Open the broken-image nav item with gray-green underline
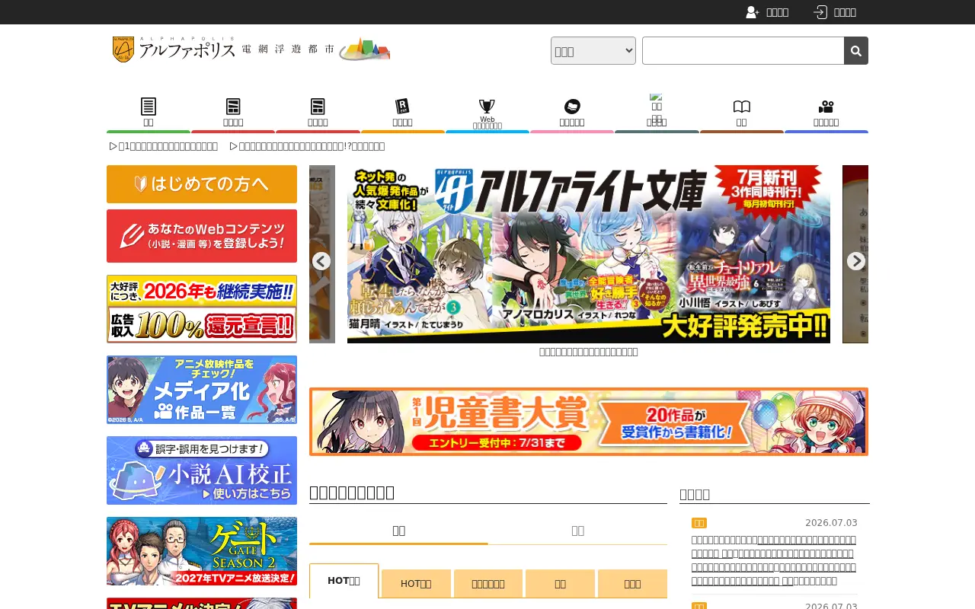Screen dimensions: 975x609 point(657,111)
